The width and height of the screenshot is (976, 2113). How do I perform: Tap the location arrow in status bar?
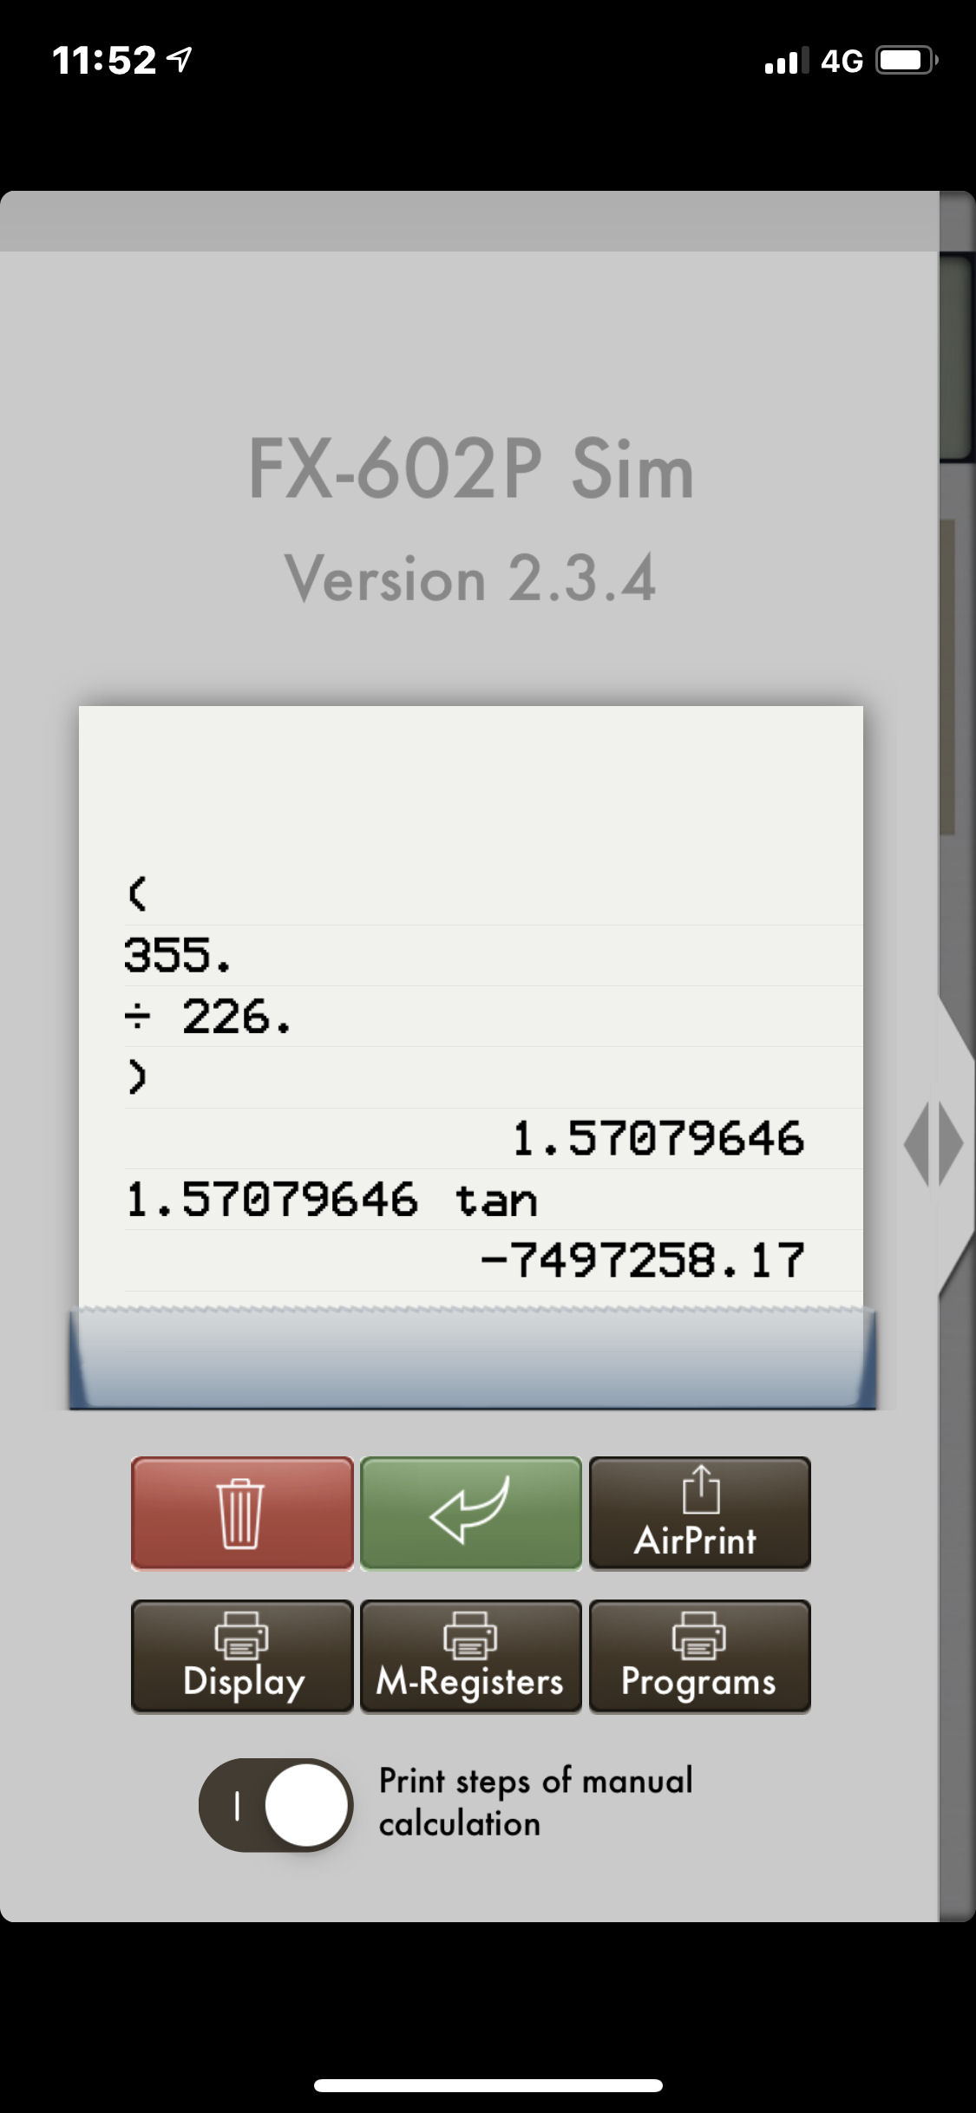[179, 60]
